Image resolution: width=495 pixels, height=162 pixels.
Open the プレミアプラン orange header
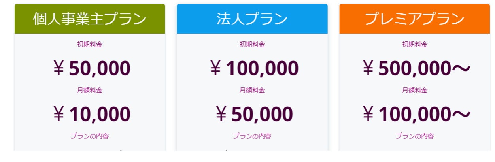(x=414, y=19)
